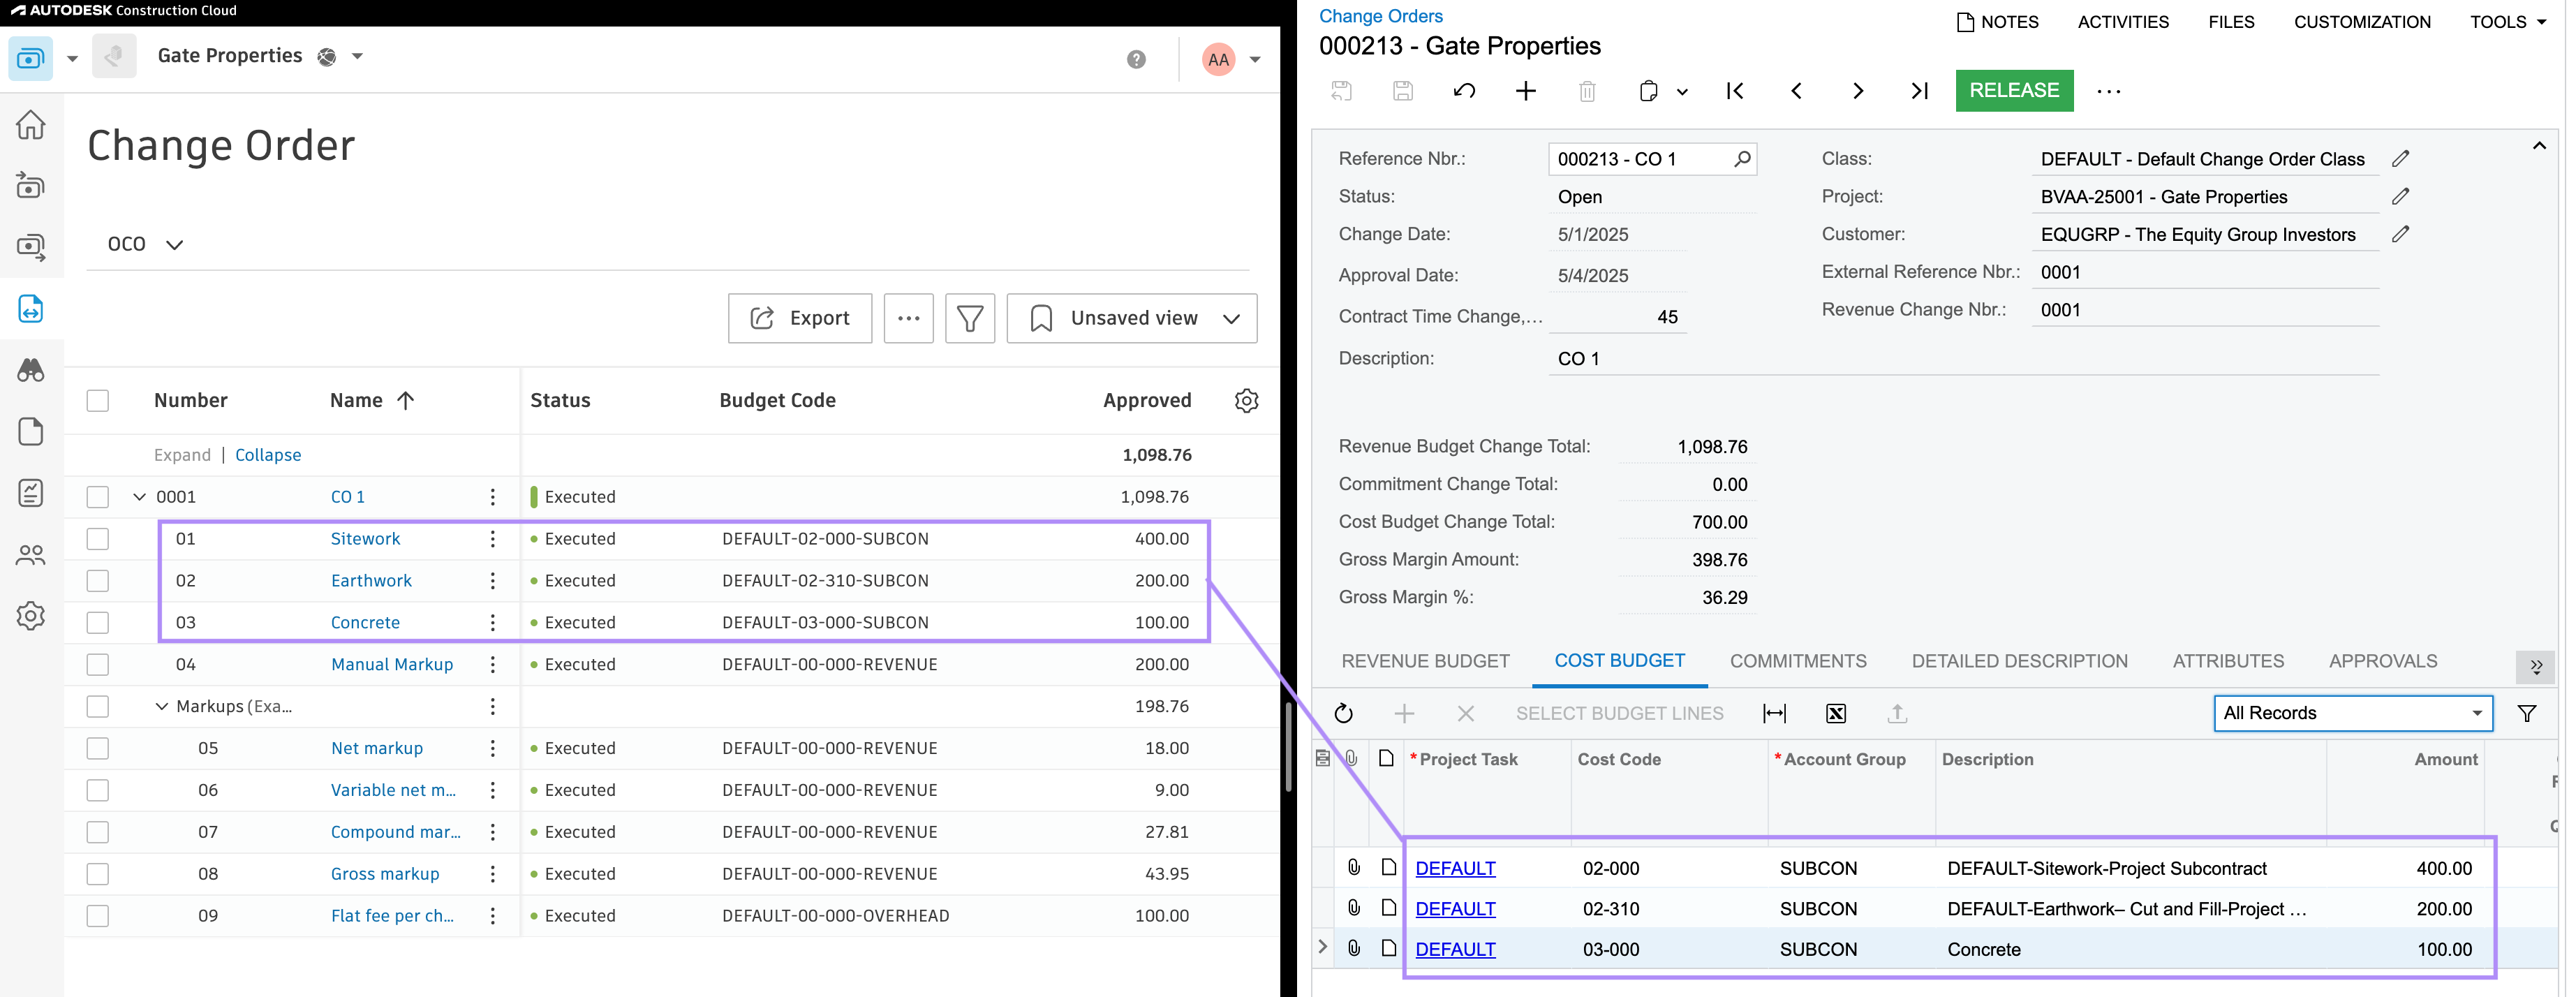Click the plus icon to add new record
The height and width of the screenshot is (997, 2576).
1525,91
